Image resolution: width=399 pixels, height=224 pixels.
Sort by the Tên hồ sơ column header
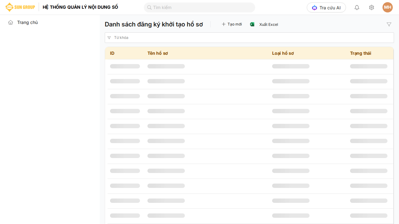(158, 53)
